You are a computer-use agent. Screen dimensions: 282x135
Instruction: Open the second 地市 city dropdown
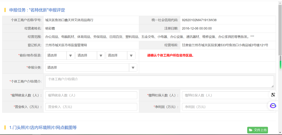tap(90, 55)
